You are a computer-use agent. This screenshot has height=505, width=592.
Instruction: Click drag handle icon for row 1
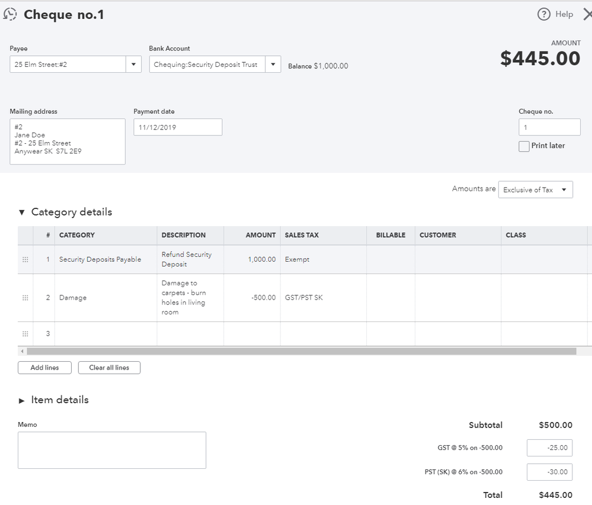point(25,259)
